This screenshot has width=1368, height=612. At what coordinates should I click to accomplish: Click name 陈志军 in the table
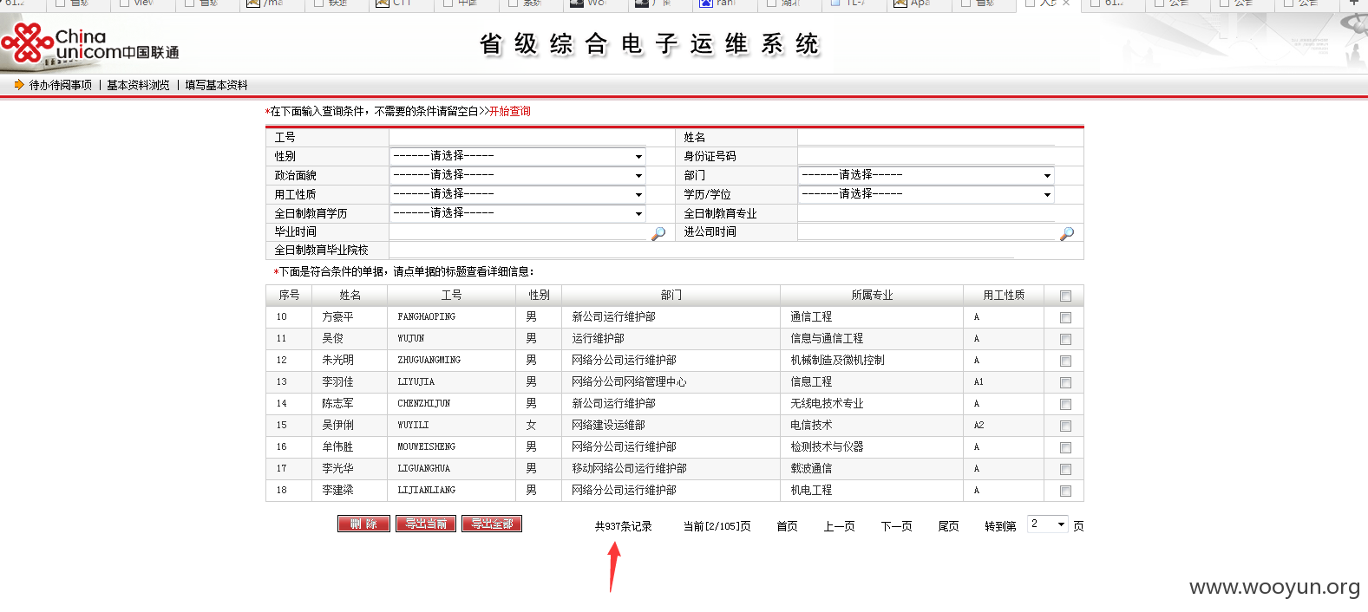tap(337, 404)
